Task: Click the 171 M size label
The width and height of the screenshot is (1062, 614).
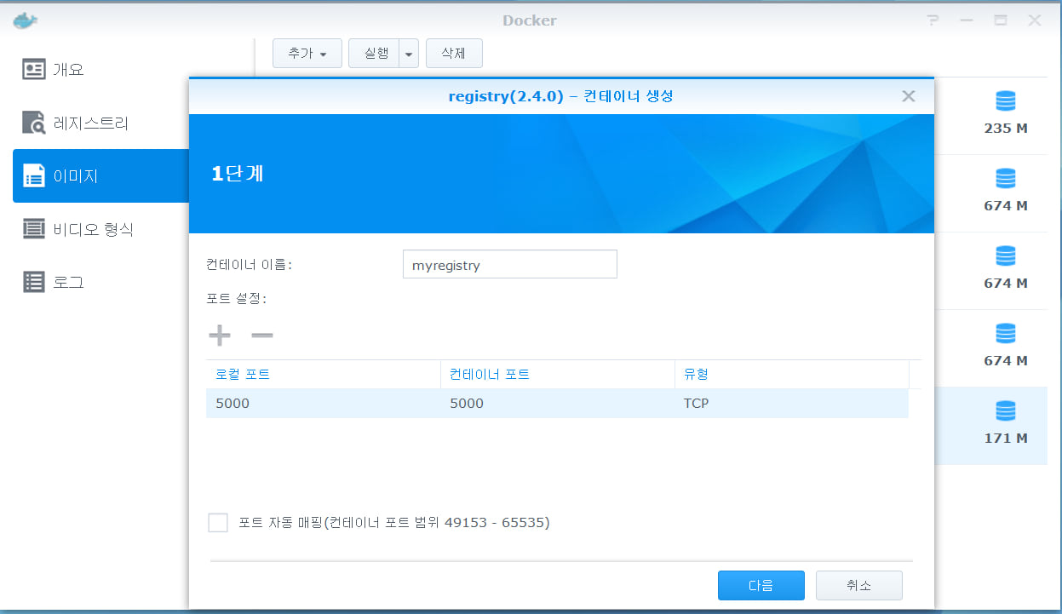Action: [1006, 439]
